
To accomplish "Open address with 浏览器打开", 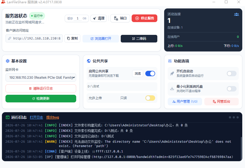I will [x=101, y=39].
